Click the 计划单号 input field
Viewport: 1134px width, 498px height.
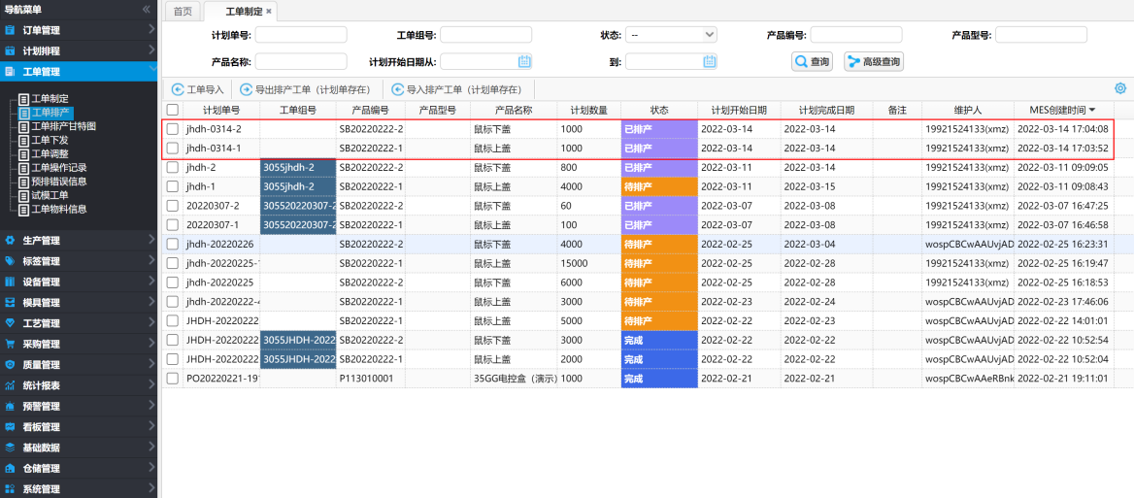click(x=301, y=35)
